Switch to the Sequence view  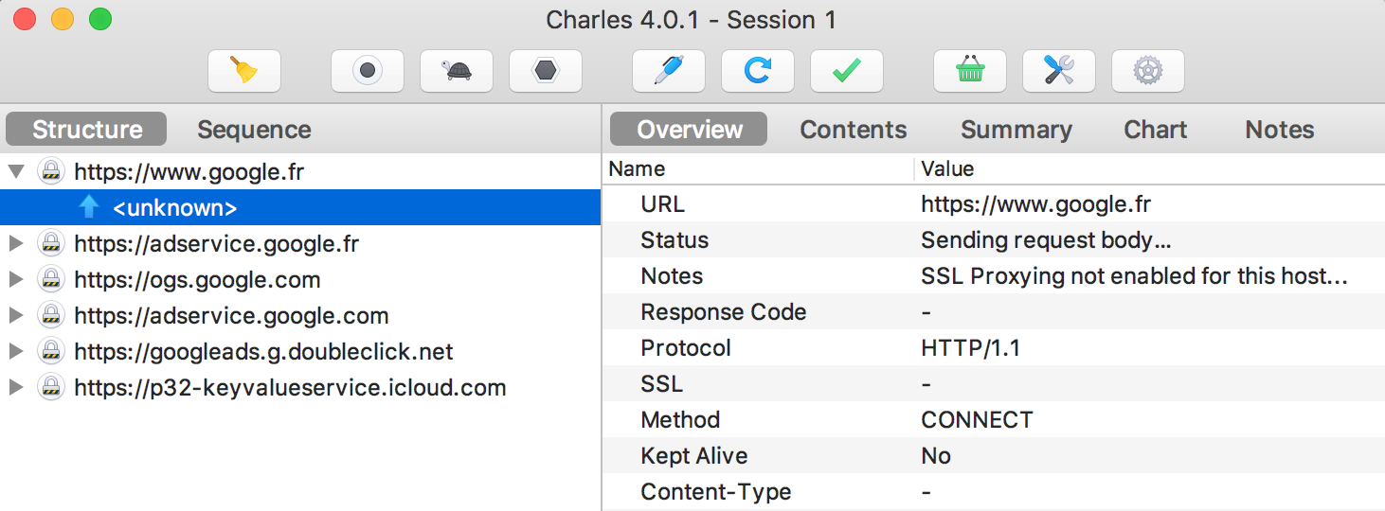[254, 130]
